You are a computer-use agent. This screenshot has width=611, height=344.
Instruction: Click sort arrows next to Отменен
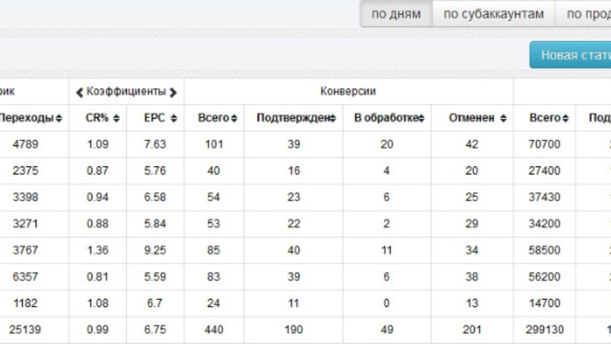point(503,118)
